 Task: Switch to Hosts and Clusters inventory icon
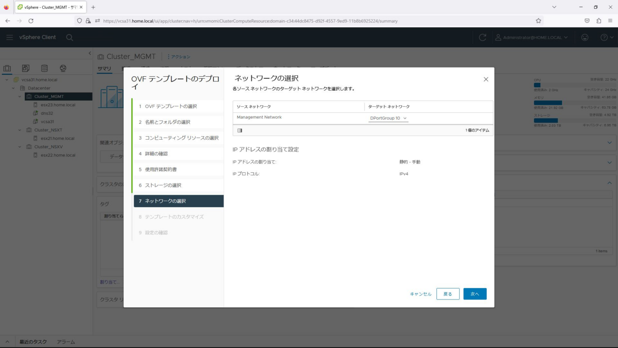click(7, 68)
